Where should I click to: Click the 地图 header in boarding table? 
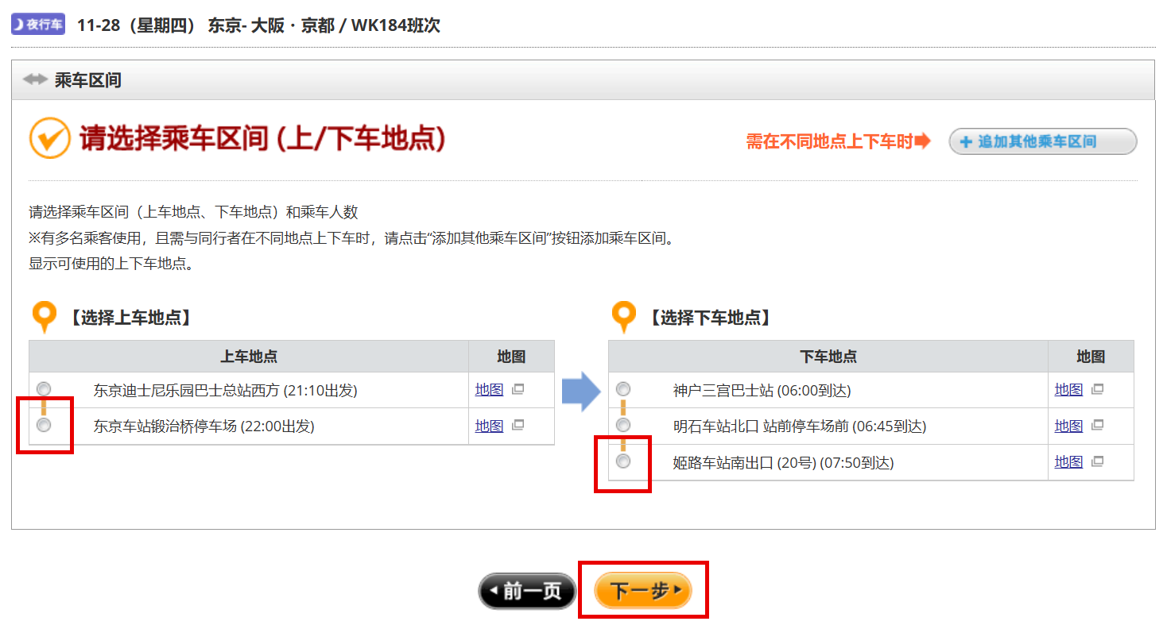click(x=511, y=357)
